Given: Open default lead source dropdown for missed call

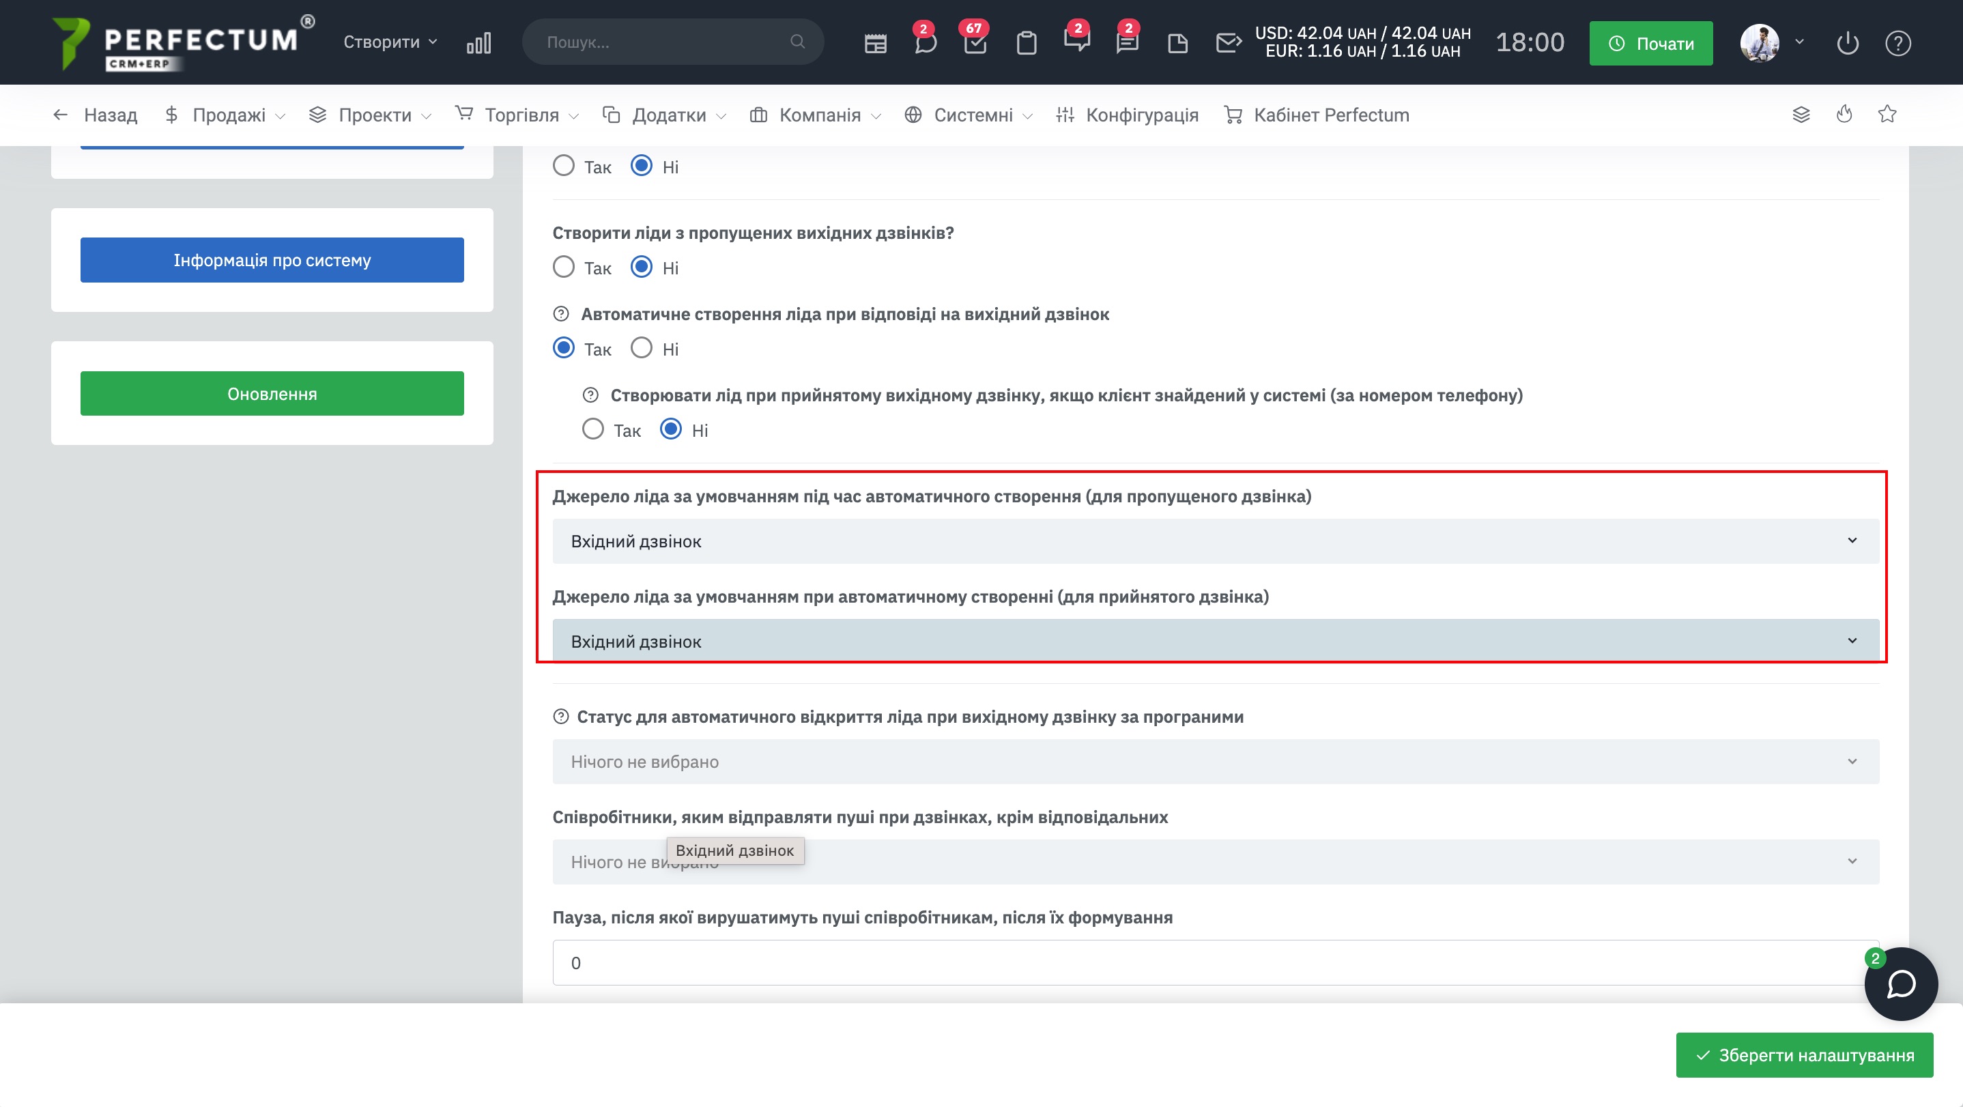Looking at the screenshot, I should tap(1215, 541).
